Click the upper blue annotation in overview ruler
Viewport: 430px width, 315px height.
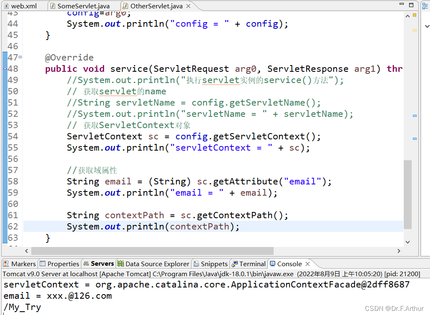(415, 116)
